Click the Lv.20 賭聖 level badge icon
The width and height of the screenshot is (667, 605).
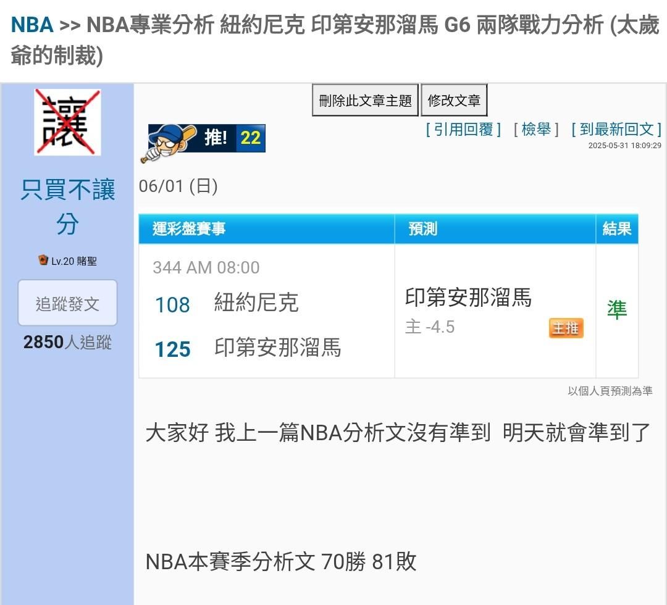click(x=43, y=260)
